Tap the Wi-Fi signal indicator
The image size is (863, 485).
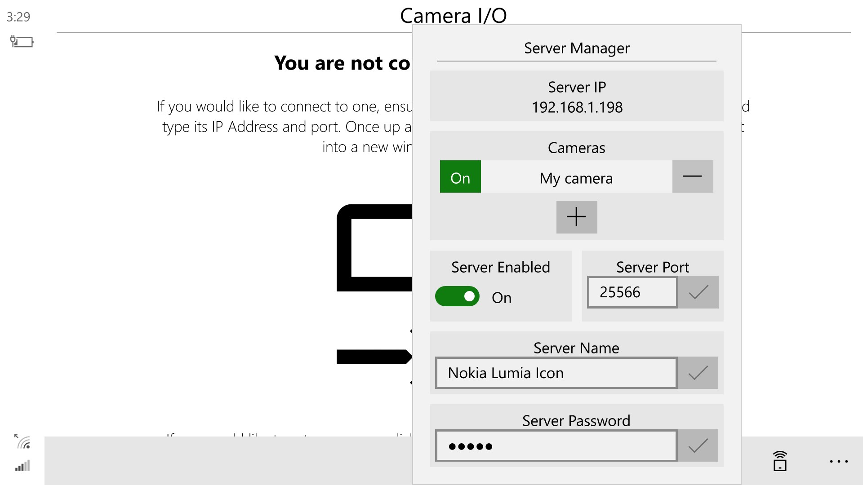22,442
